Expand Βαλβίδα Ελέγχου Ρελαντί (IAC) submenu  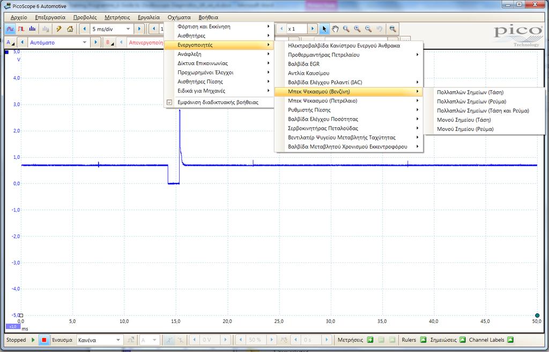(x=348, y=83)
